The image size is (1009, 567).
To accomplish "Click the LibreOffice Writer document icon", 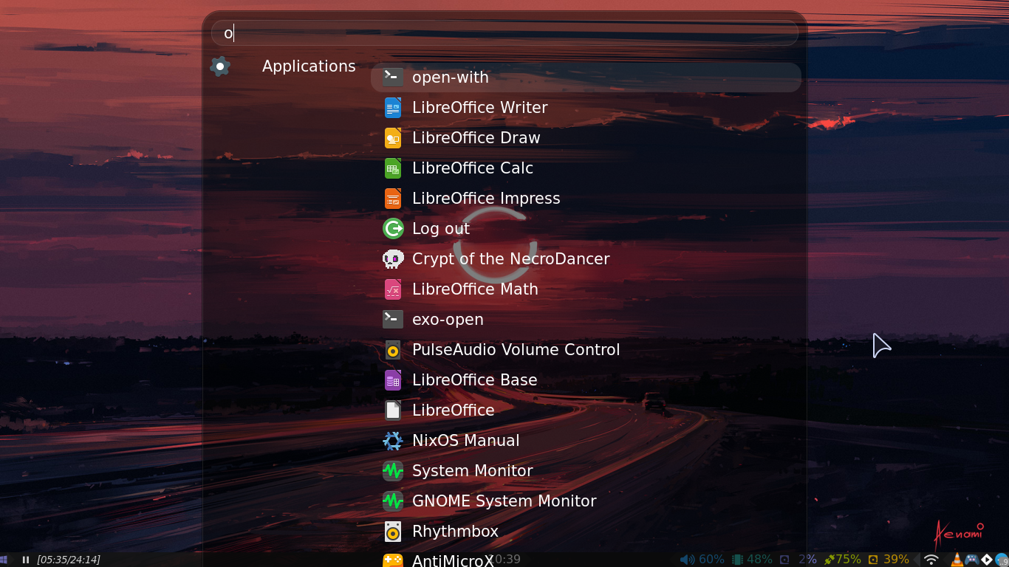I will [393, 108].
